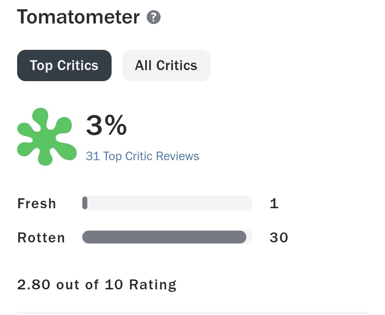Click the percent sign in the score

[x=116, y=126]
